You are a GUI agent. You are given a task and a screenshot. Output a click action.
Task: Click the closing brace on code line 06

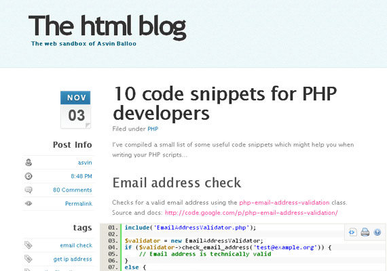point(126,261)
